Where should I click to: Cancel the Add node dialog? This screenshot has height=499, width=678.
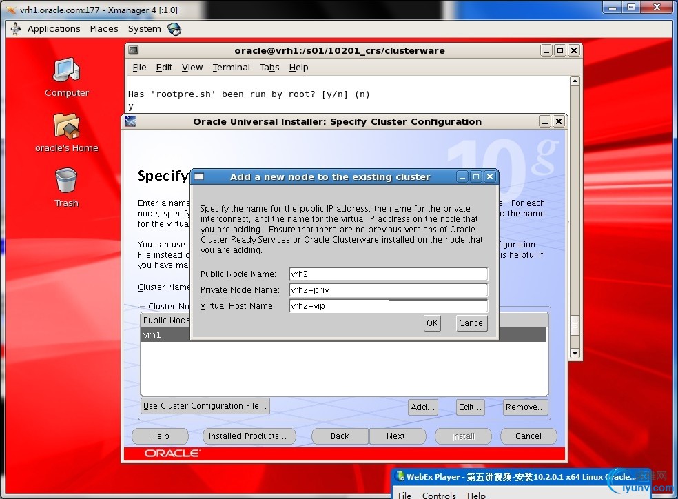click(472, 323)
